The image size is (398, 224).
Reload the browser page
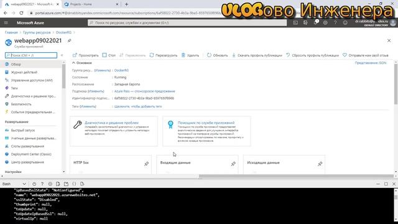point(21,12)
